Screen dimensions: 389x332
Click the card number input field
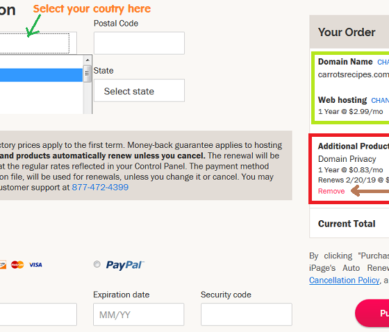[x=38, y=314]
